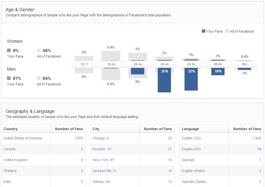Screen dimensions: 265x187
Task: Click the 10% men bar for 55-64
Action: point(218,71)
